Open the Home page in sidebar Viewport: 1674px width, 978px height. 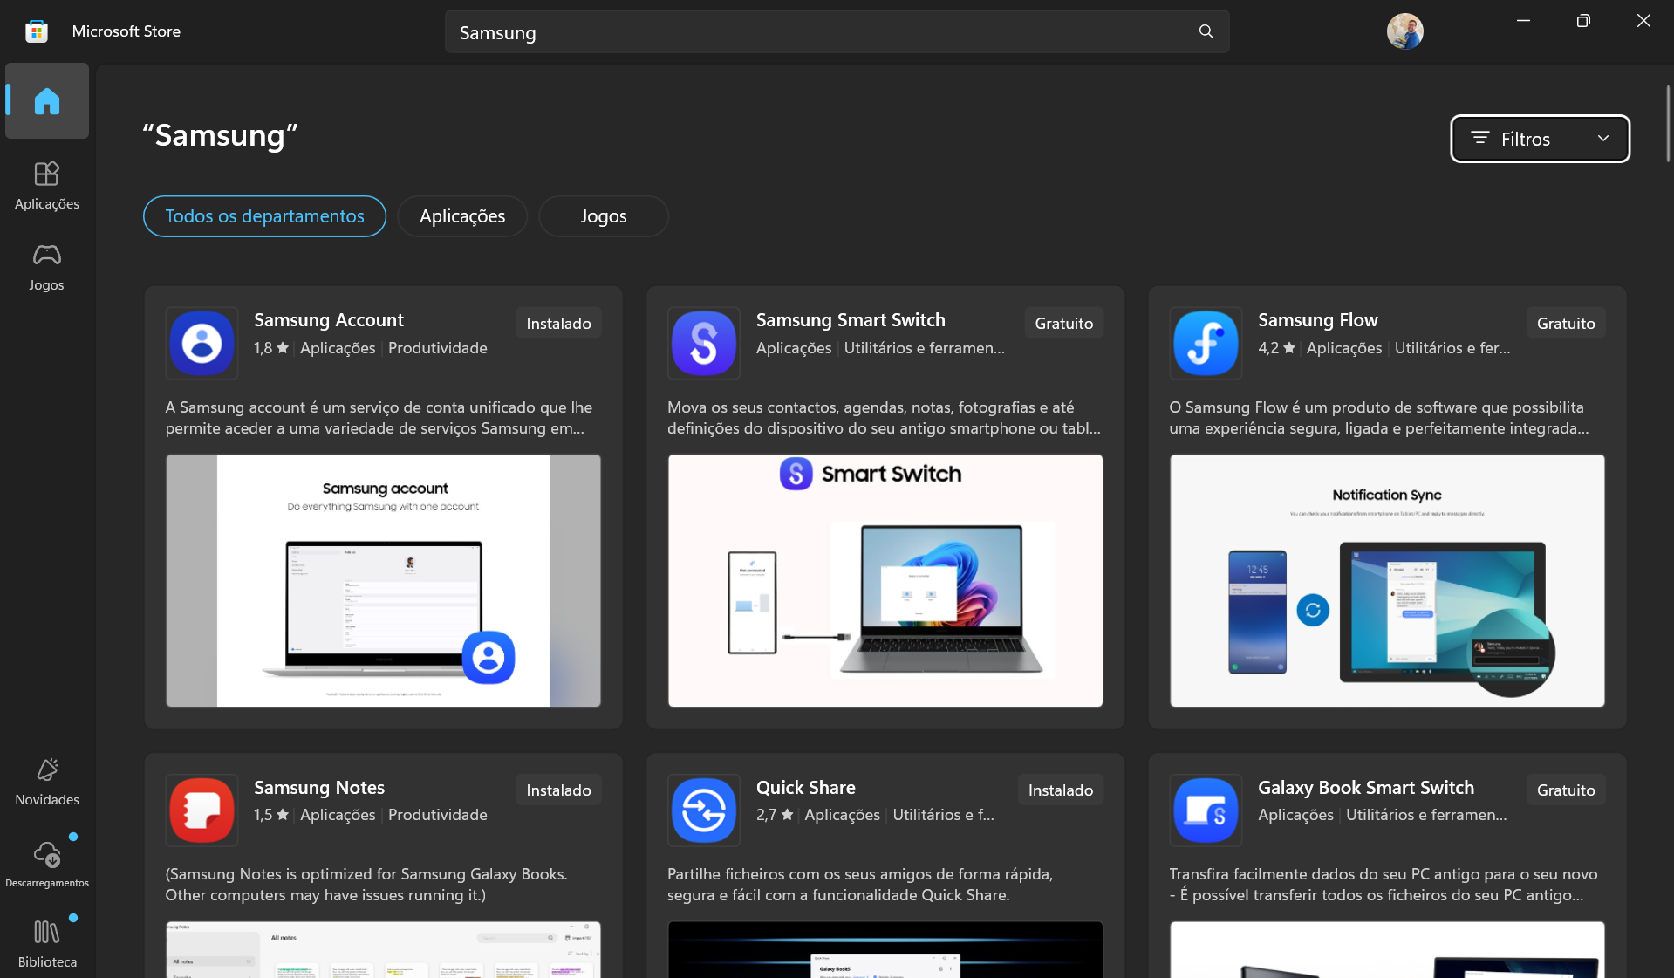point(47,101)
